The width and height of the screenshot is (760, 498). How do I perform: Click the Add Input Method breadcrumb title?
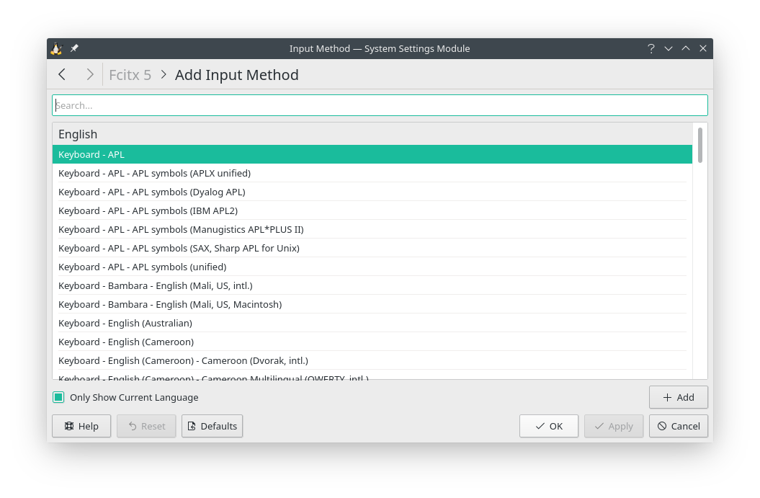tap(236, 75)
